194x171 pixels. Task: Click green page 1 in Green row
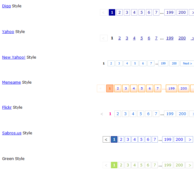point(114,165)
